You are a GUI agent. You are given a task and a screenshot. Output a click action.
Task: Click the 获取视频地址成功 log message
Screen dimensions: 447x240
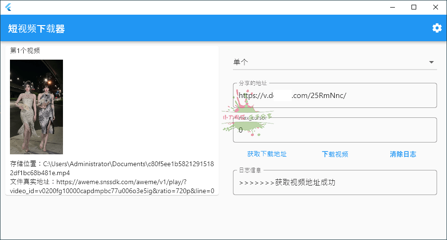[x=287, y=182]
